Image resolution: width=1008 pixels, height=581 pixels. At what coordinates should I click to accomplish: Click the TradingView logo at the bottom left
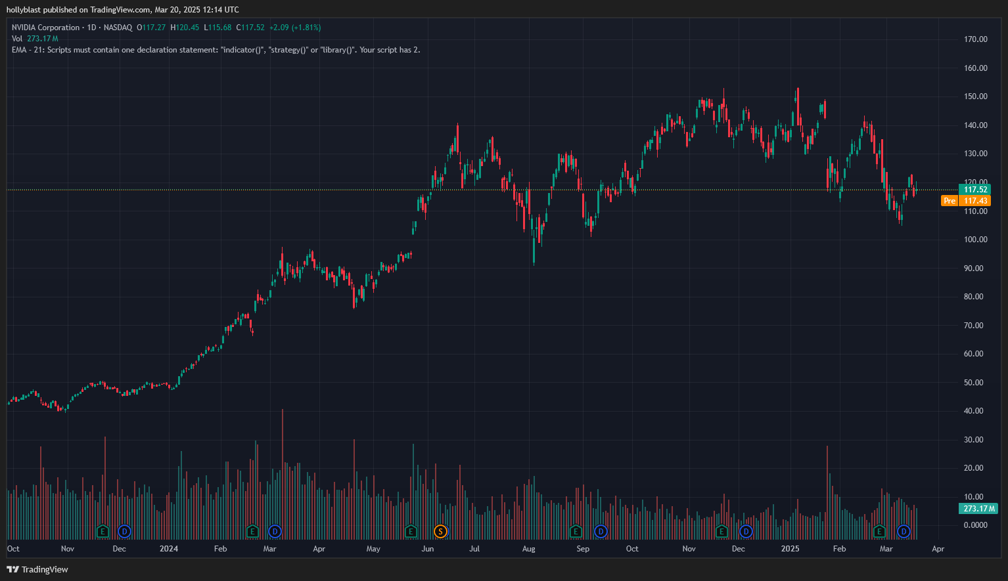click(37, 569)
